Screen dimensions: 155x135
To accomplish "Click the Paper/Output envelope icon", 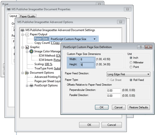I will pos(27,34).
